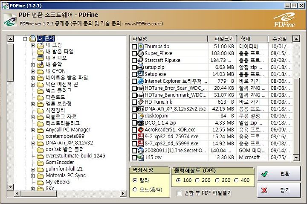Screen dimensions: 307x204
Task: Click the file list scroll down arrow
Action: (296, 157)
